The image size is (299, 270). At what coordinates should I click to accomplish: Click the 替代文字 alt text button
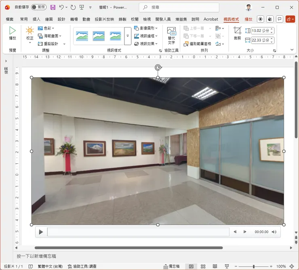coord(171,36)
